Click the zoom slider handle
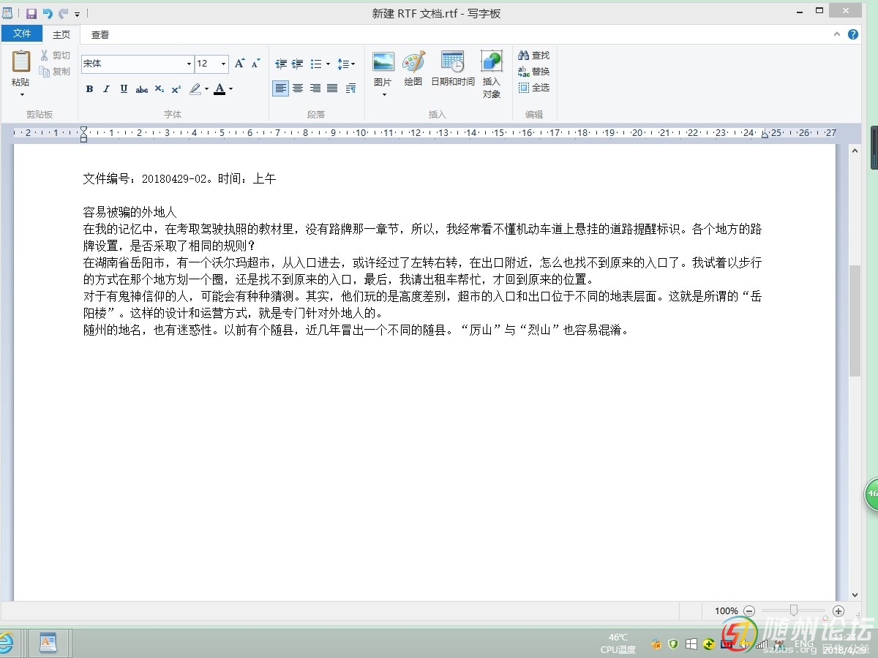878x658 pixels. pos(793,610)
